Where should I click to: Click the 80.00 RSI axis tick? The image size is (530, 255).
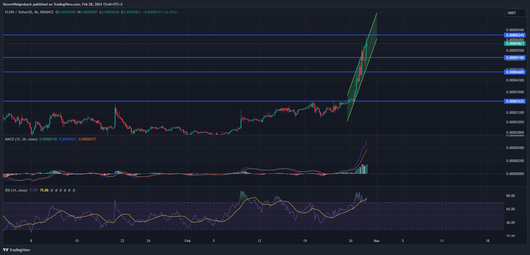511,196
